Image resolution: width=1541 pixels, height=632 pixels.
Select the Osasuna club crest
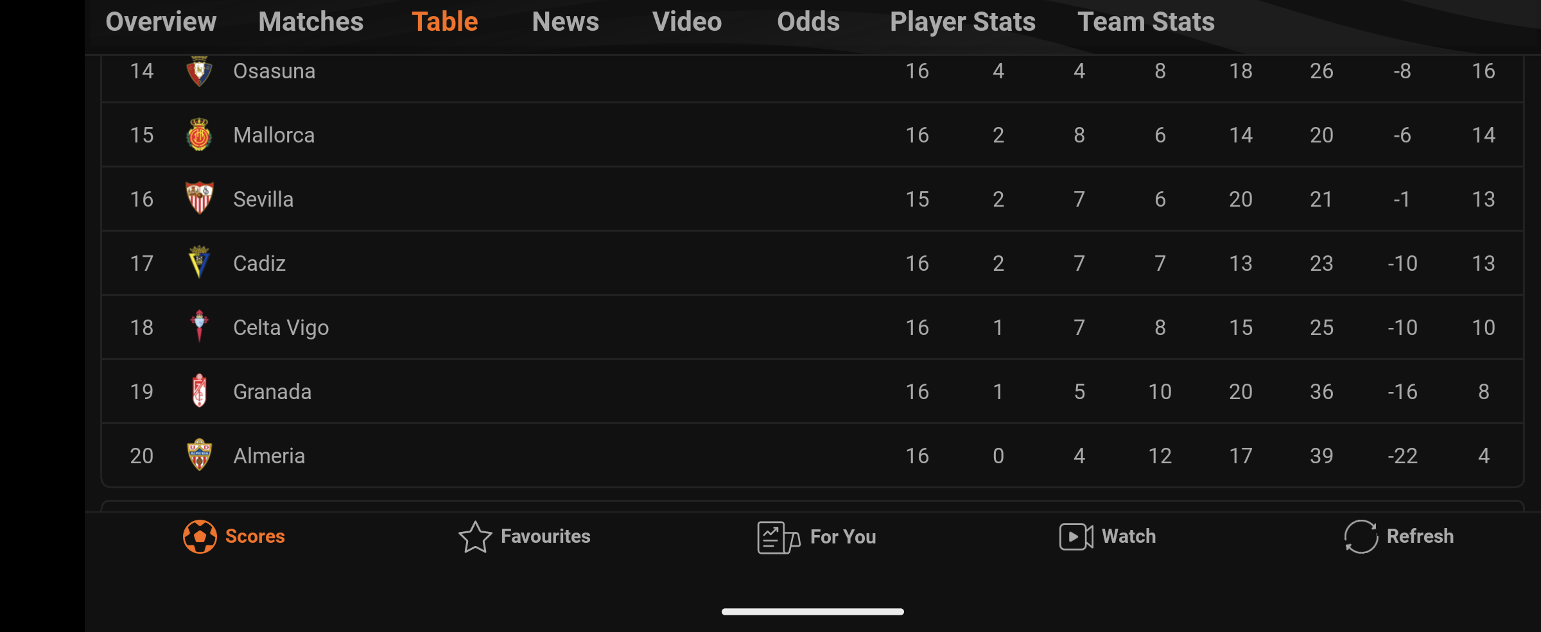pos(199,71)
